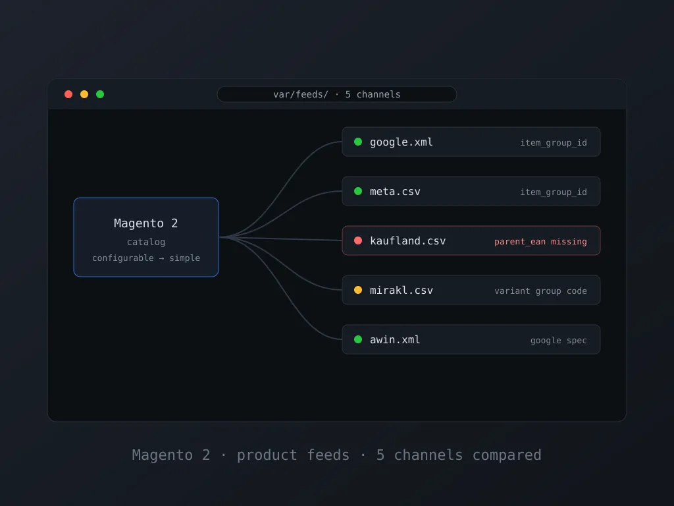Click the yellow status dot beside mirakl.csv

pyautogui.click(x=358, y=290)
